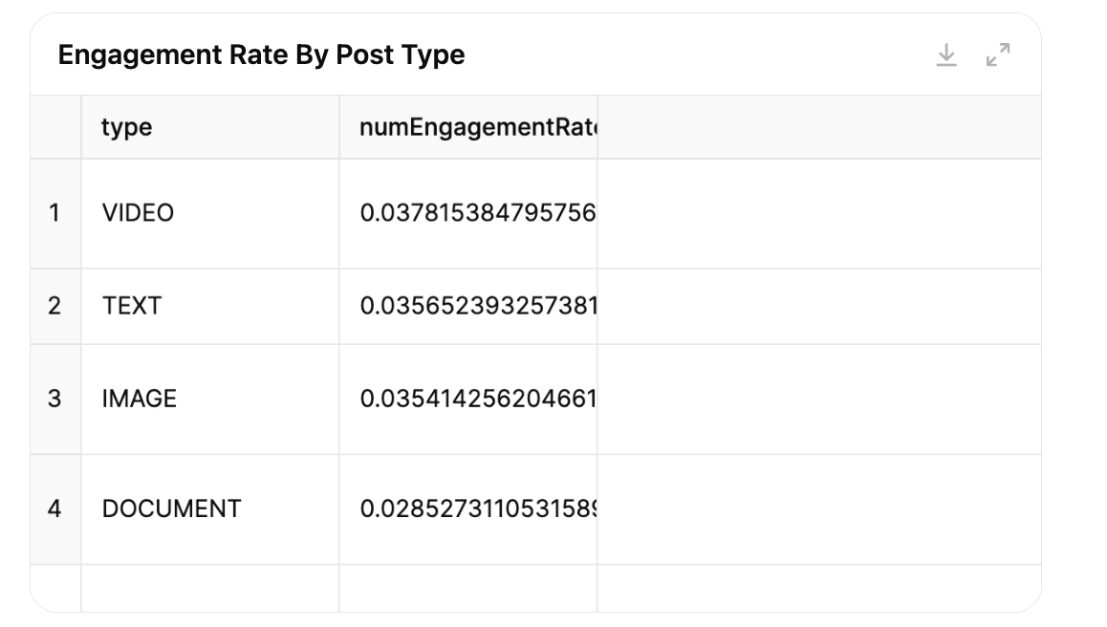Click the 'Engagement Rate By Post Type' title
This screenshot has width=1107, height=627.
click(x=261, y=55)
